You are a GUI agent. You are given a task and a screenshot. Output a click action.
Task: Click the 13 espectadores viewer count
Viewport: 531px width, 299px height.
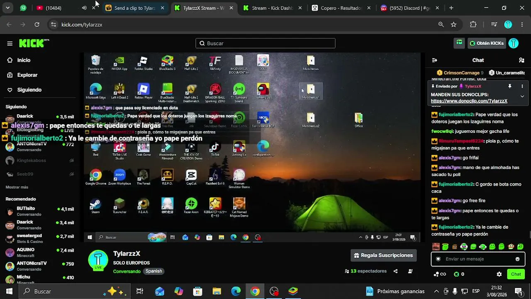[x=366, y=271]
